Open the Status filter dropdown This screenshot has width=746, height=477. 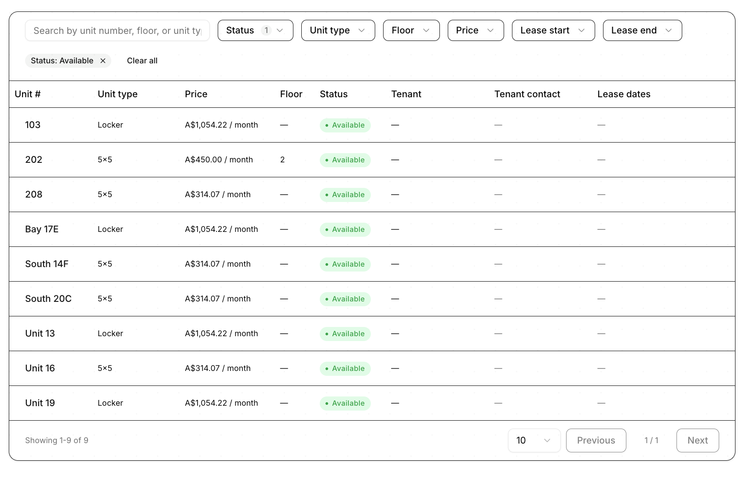click(x=255, y=30)
